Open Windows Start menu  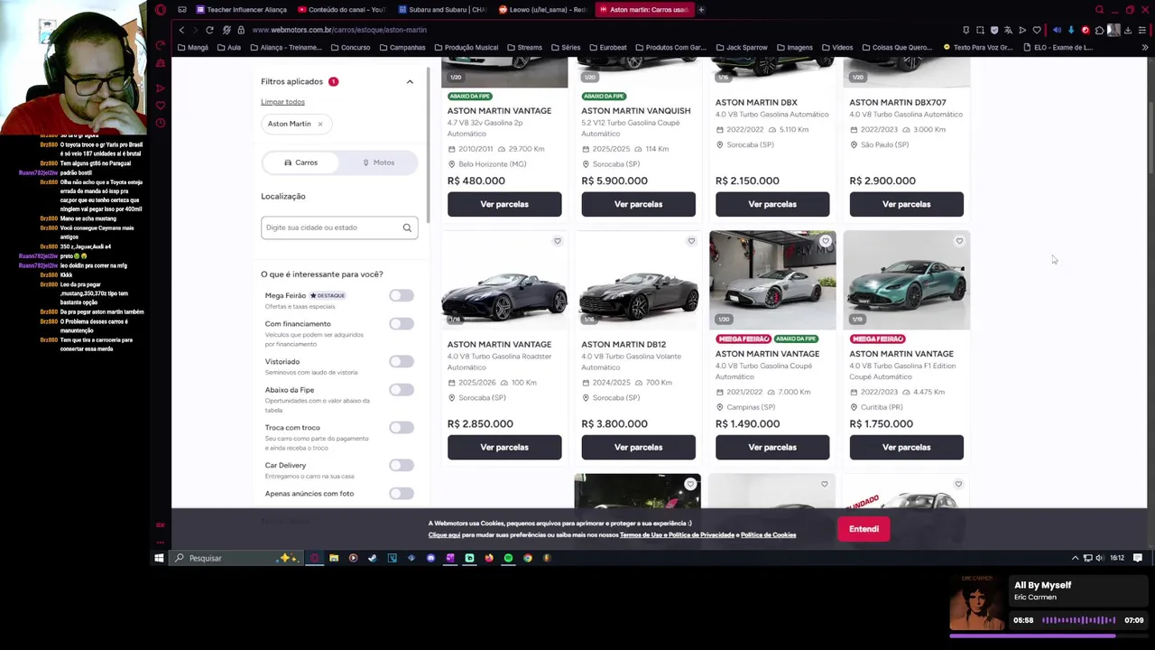coord(159,558)
